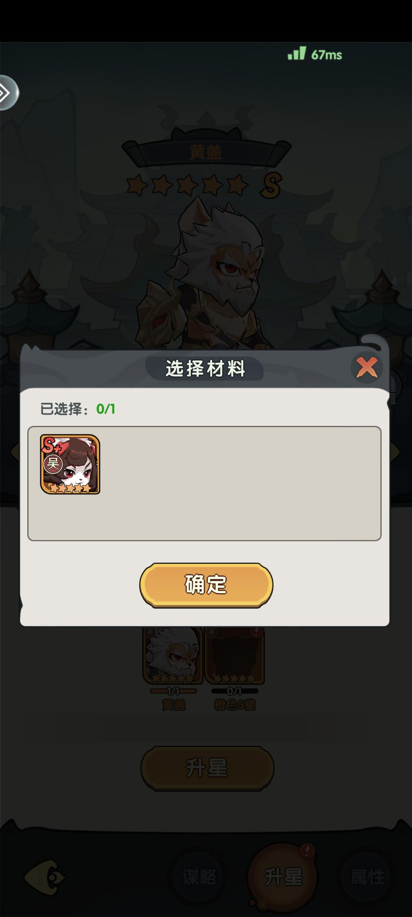Tap the 已选择 0/1 counter
The width and height of the screenshot is (412, 917).
point(78,409)
